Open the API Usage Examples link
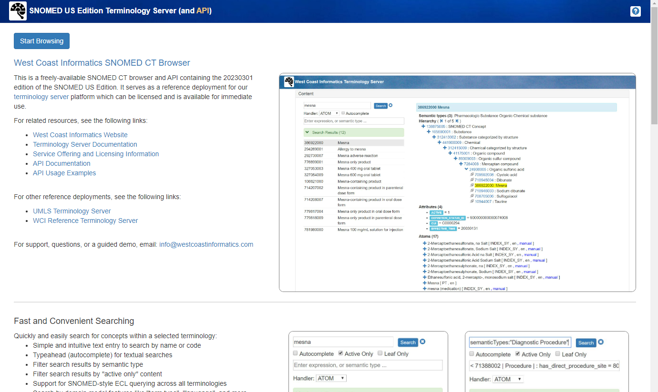Image resolution: width=658 pixels, height=392 pixels. coord(64,173)
